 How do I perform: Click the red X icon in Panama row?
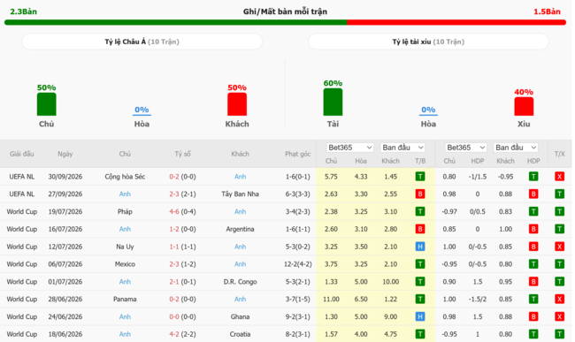(x=559, y=300)
